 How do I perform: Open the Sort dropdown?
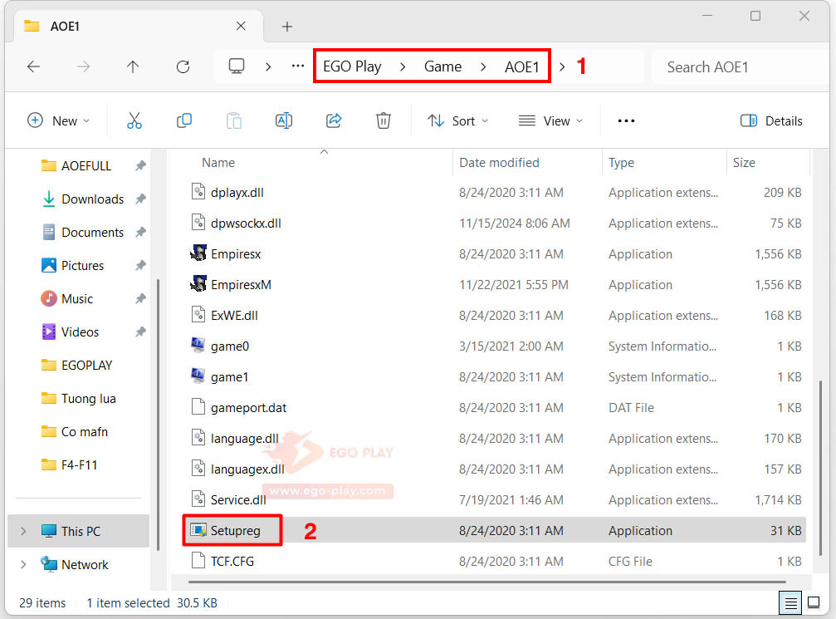(457, 121)
